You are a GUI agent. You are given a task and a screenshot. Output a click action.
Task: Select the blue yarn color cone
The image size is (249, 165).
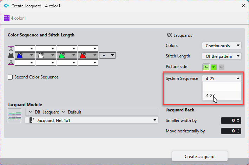(20, 55)
